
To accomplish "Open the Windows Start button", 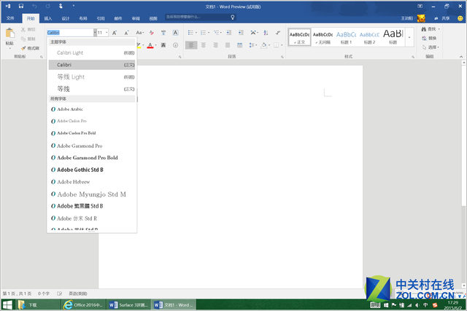I will coord(7,304).
